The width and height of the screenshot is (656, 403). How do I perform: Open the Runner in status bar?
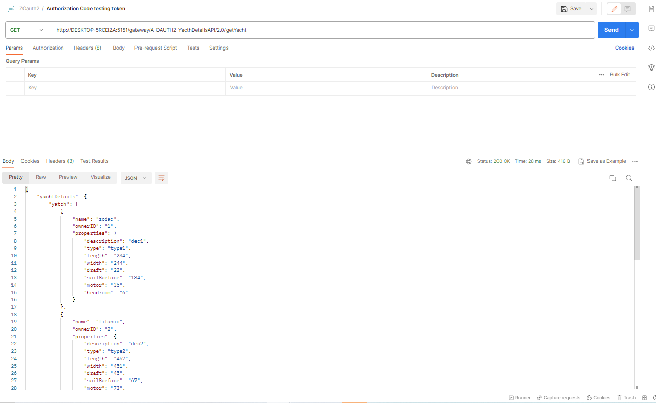(519, 398)
